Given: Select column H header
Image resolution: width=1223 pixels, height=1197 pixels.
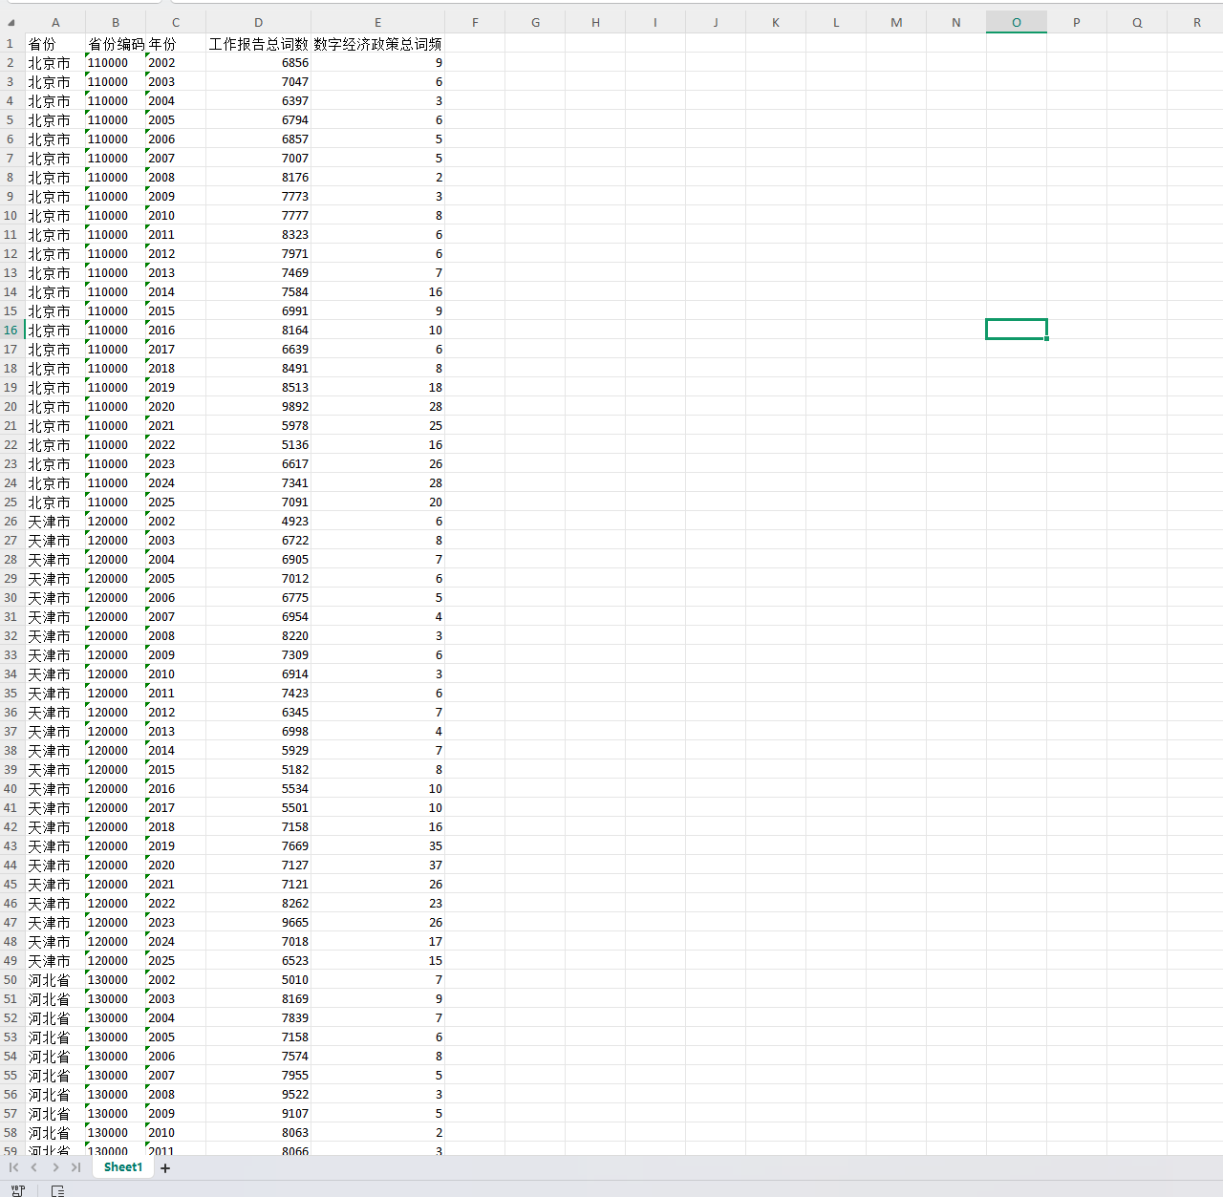Looking at the screenshot, I should point(595,22).
